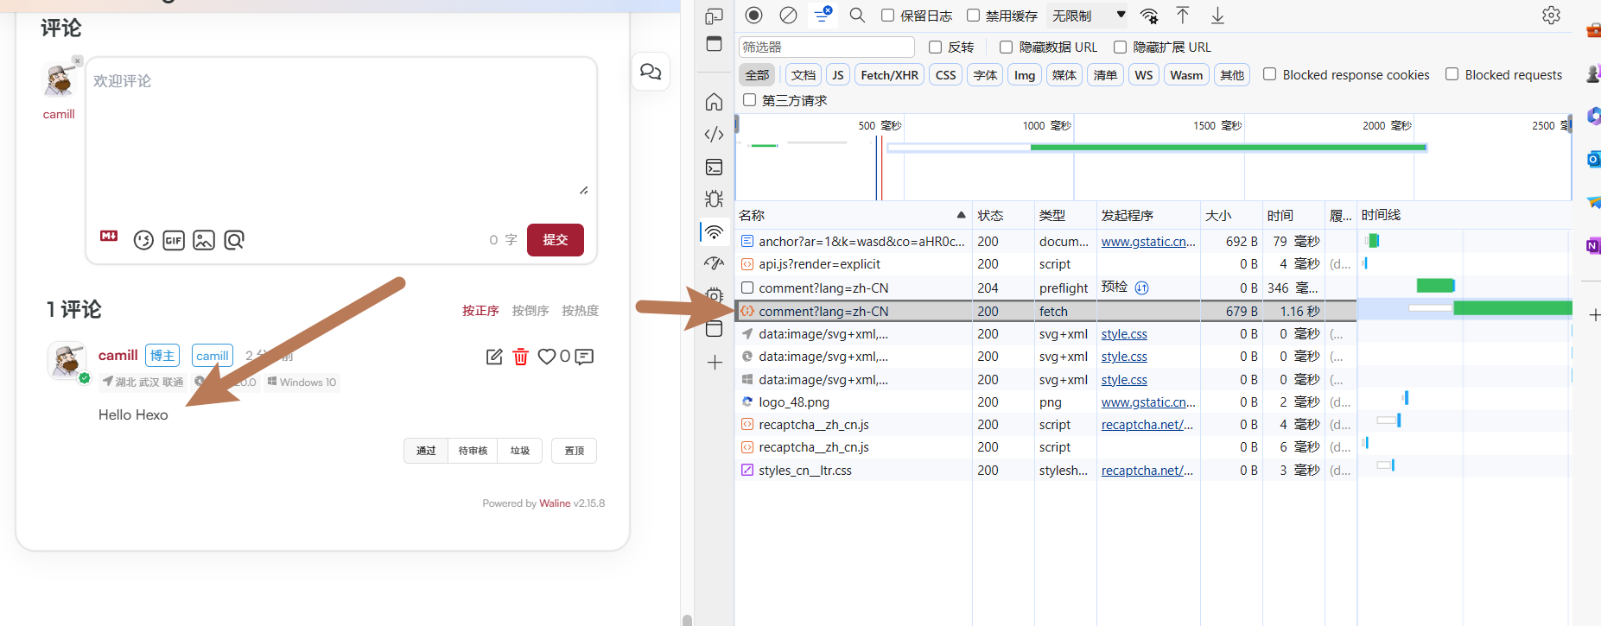
Task: Toggle the 禁用缓存 checkbox
Action: (x=973, y=16)
